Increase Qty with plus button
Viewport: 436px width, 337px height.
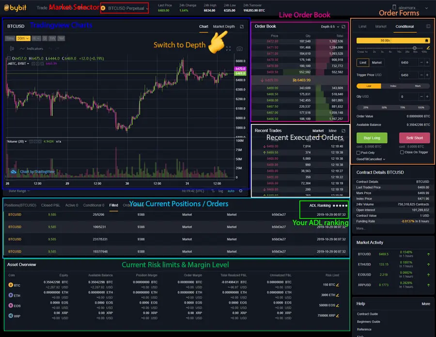427,97
